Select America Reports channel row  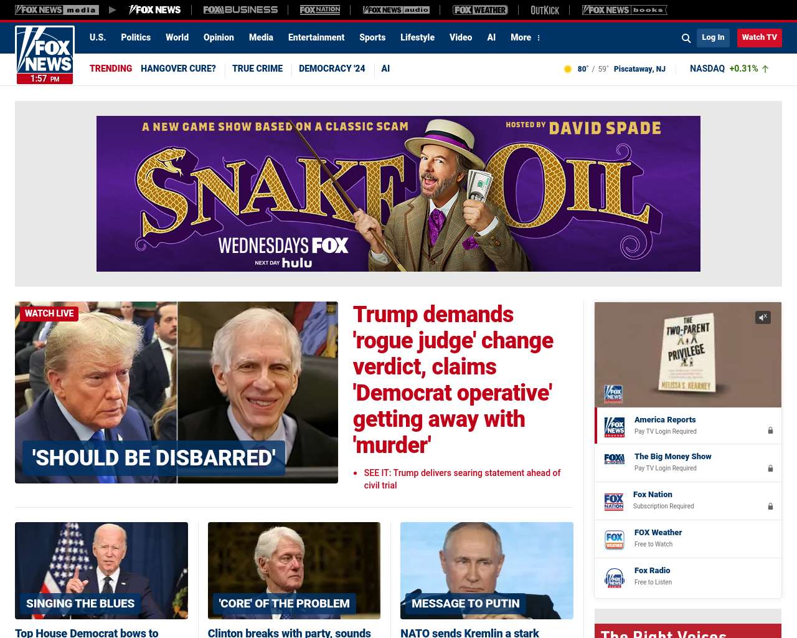click(x=688, y=426)
